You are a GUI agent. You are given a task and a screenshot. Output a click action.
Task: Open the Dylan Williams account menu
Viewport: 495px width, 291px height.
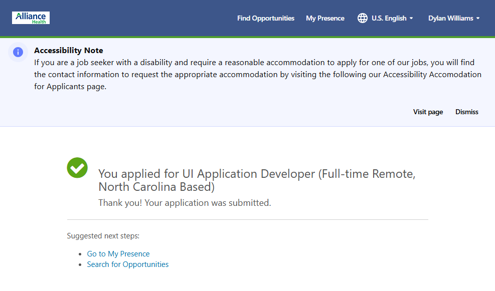coord(450,18)
